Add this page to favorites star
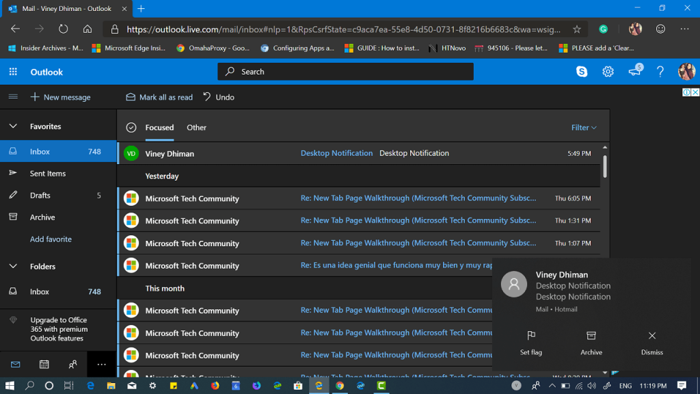Image resolution: width=700 pixels, height=394 pixels. pos(577,29)
